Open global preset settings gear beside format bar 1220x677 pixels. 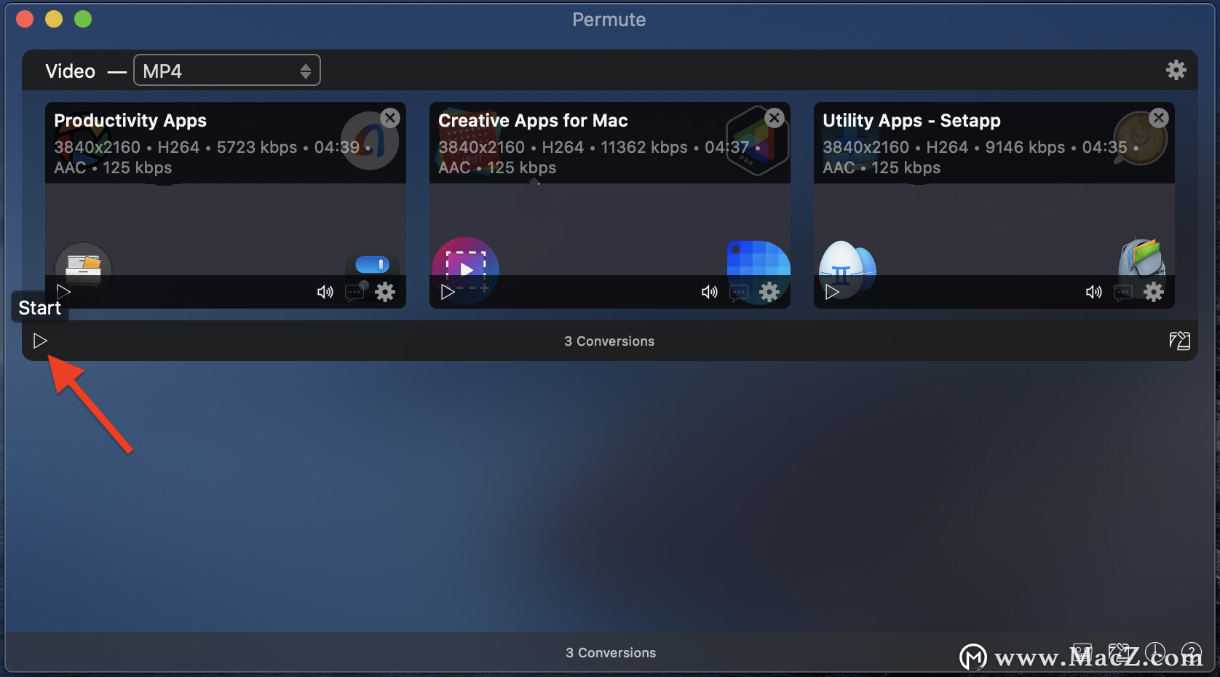click(1176, 70)
